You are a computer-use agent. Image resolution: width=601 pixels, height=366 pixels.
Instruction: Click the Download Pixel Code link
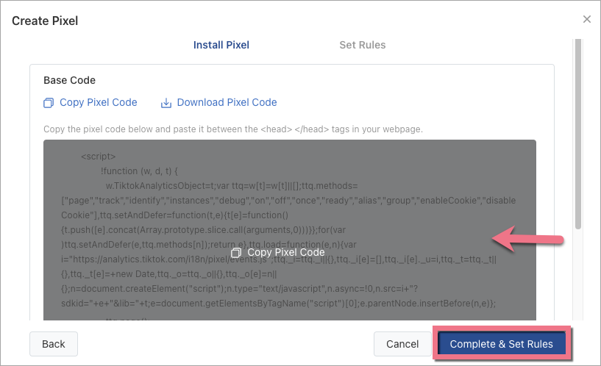227,103
